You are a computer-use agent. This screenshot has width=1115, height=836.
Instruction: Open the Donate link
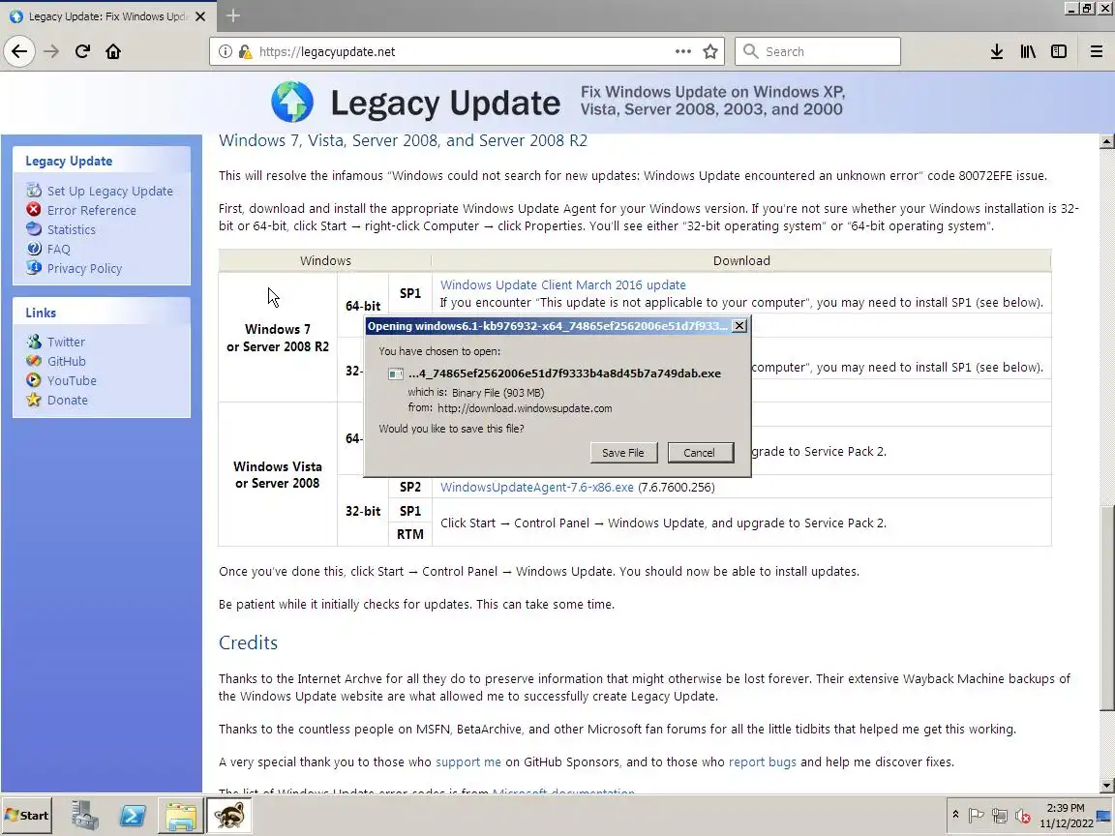coord(68,400)
